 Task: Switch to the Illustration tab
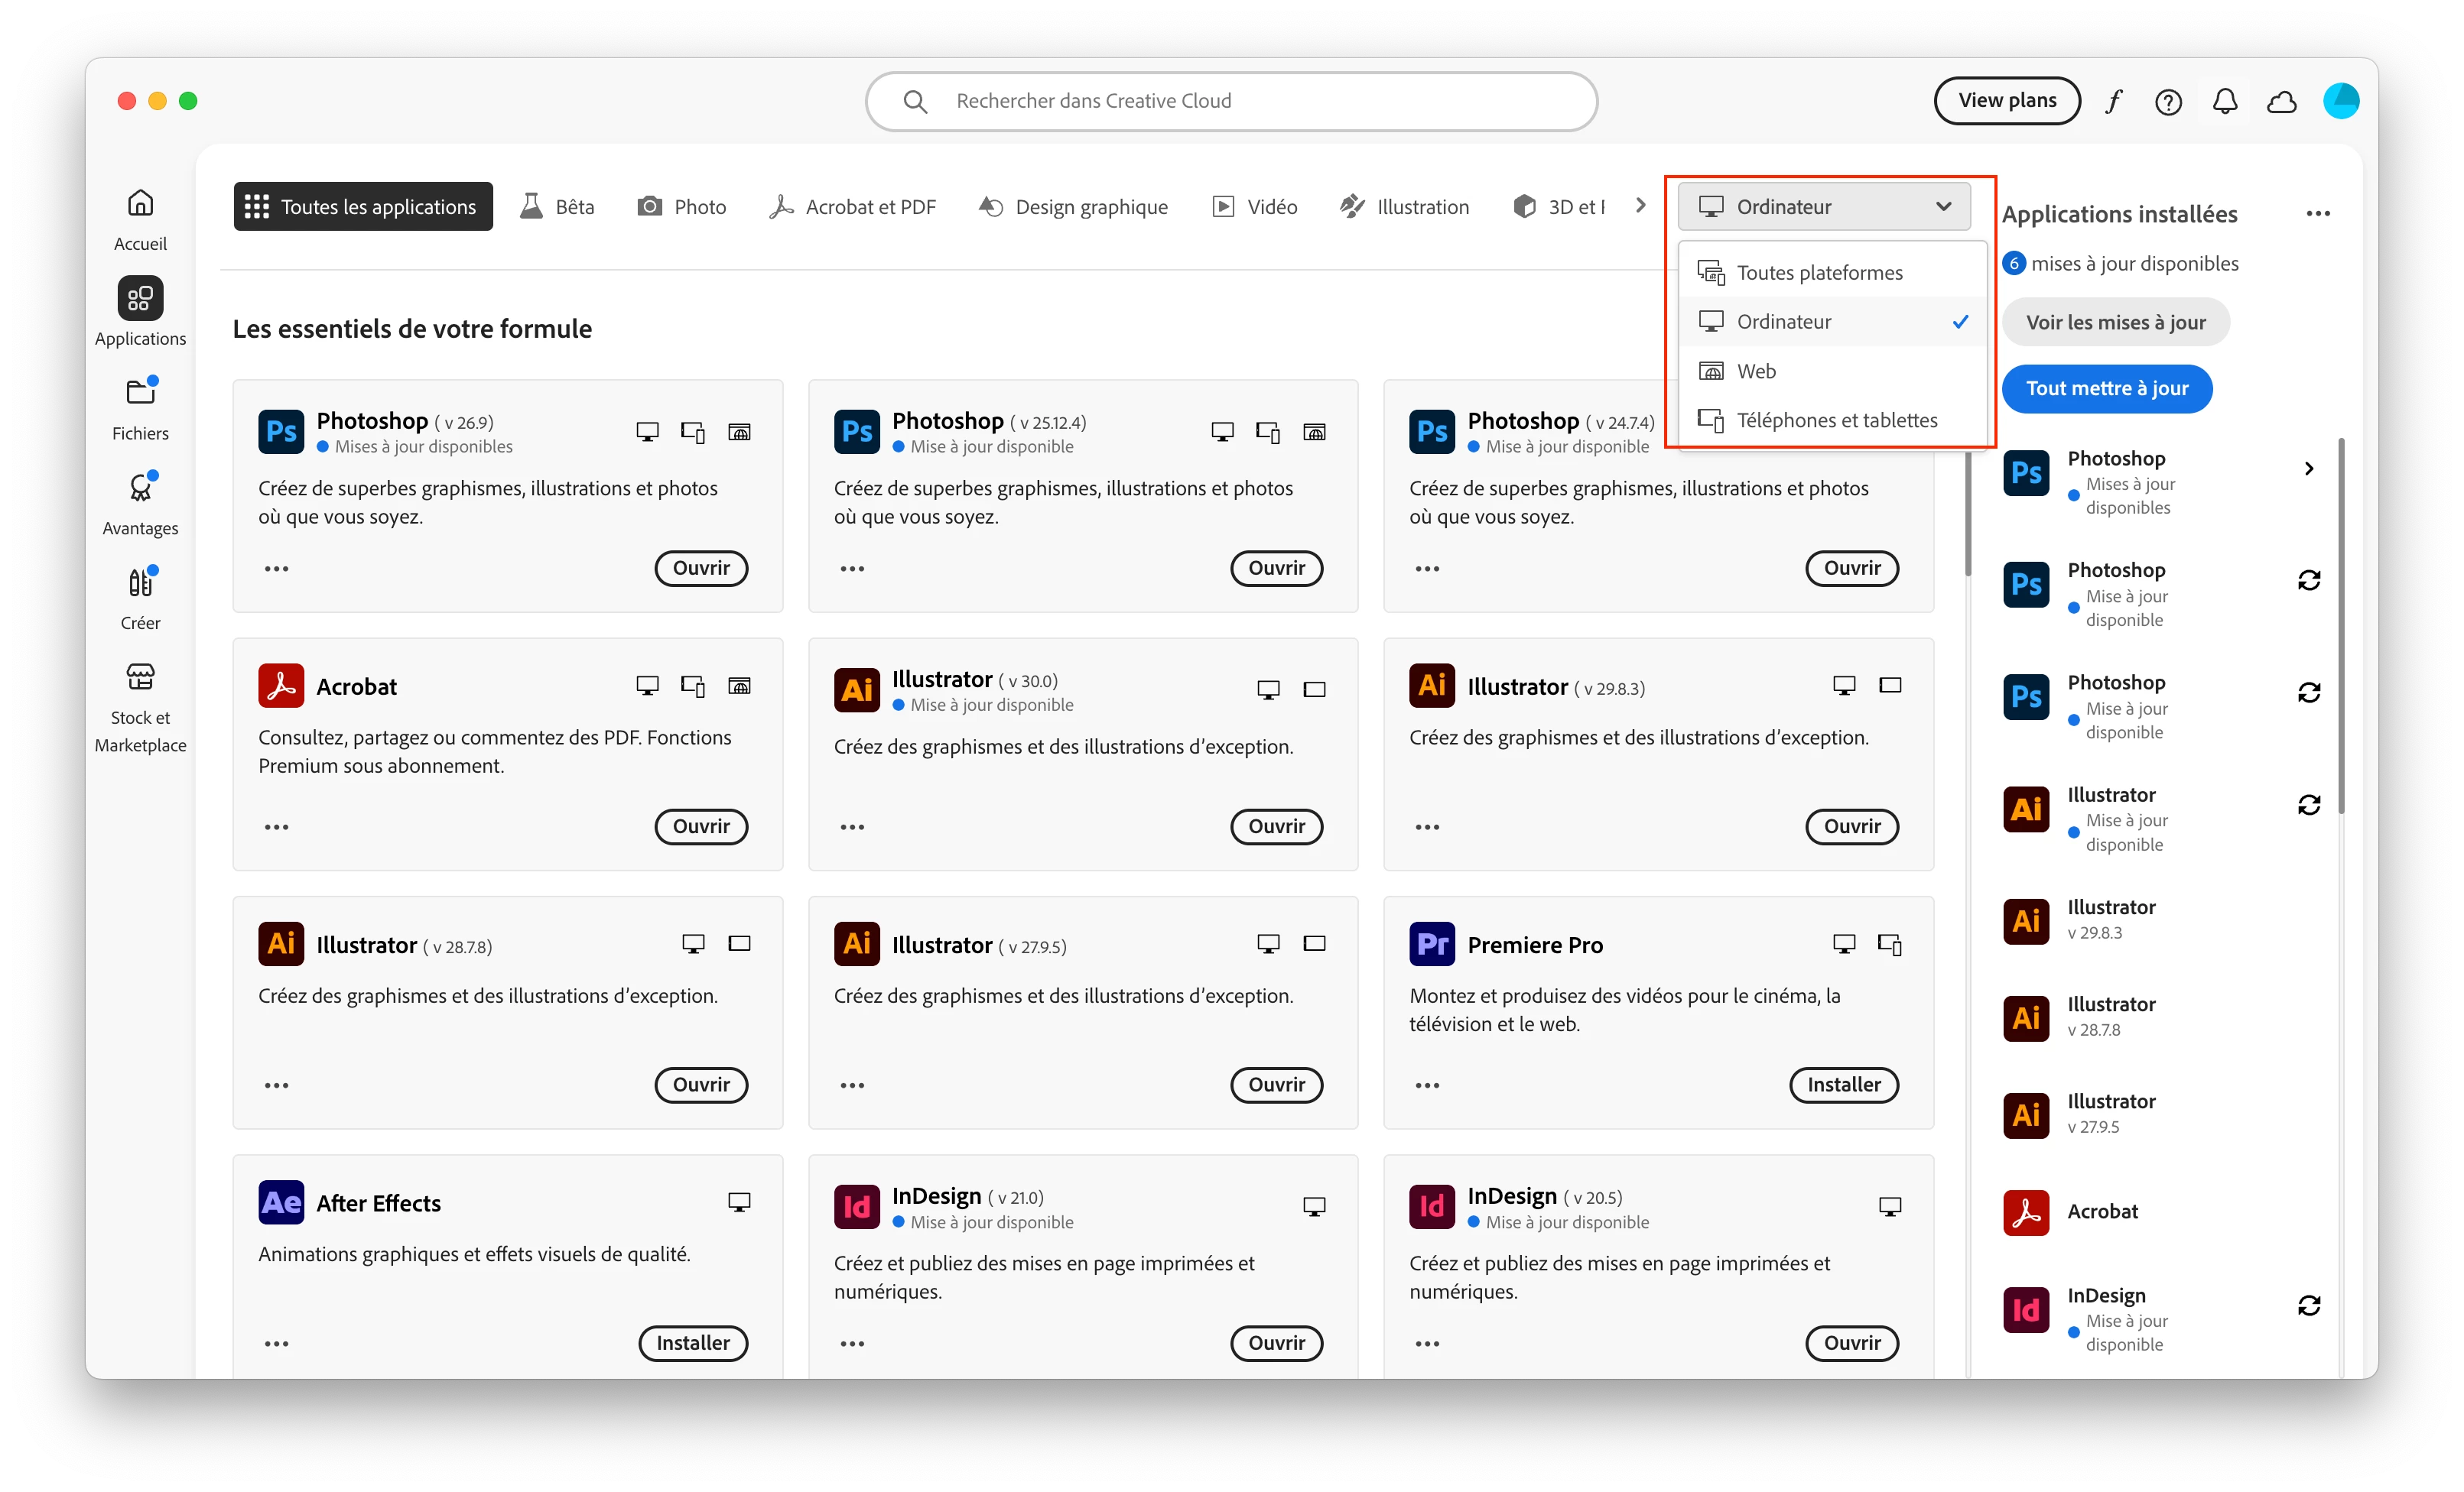[x=1404, y=207]
